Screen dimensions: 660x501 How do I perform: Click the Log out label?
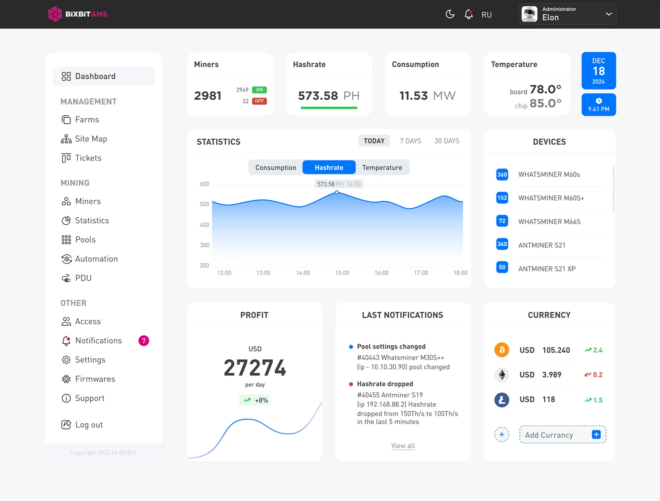[89, 425]
